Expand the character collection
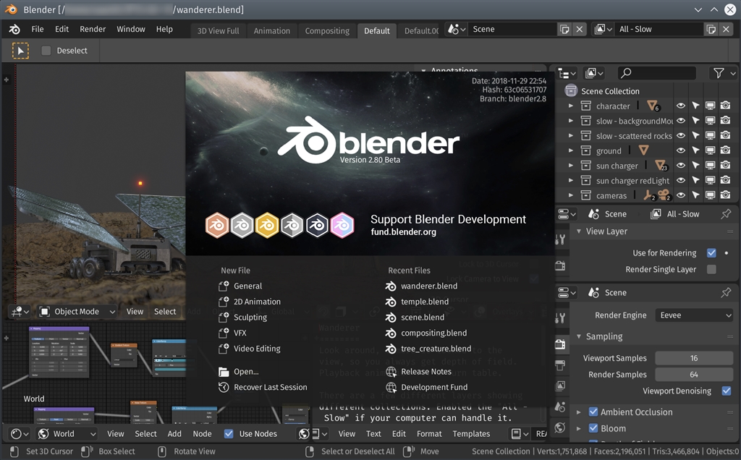The height and width of the screenshot is (460, 741). click(x=570, y=106)
